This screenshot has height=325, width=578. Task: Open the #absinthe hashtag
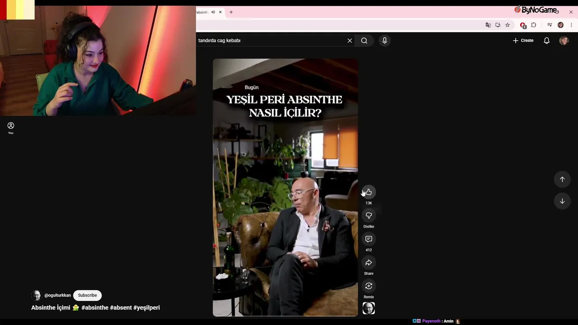(x=95, y=308)
